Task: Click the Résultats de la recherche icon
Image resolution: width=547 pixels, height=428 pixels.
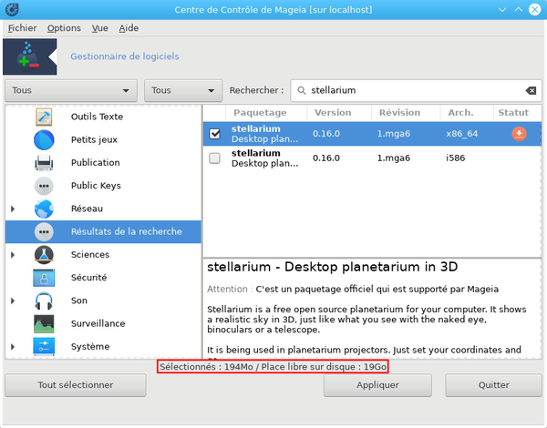Action: point(44,232)
